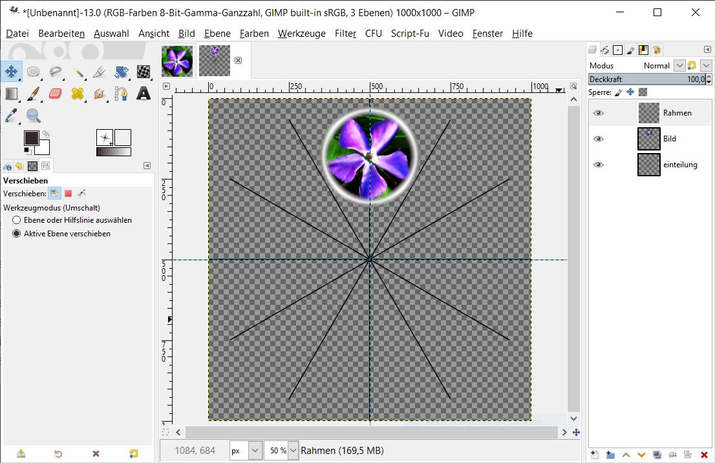The image size is (715, 463).
Task: Select the Warp Transform tool
Action: [x=144, y=72]
